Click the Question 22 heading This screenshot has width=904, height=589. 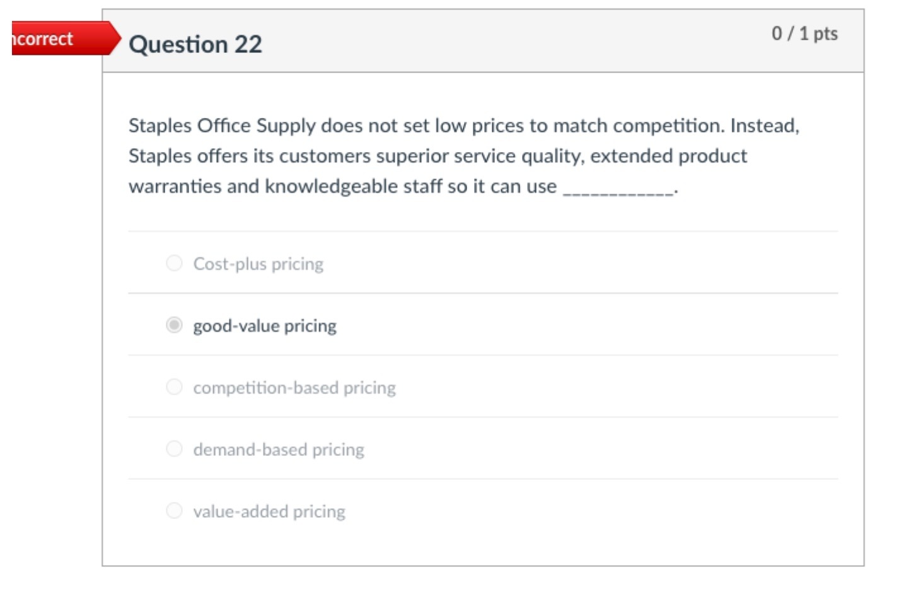[195, 44]
